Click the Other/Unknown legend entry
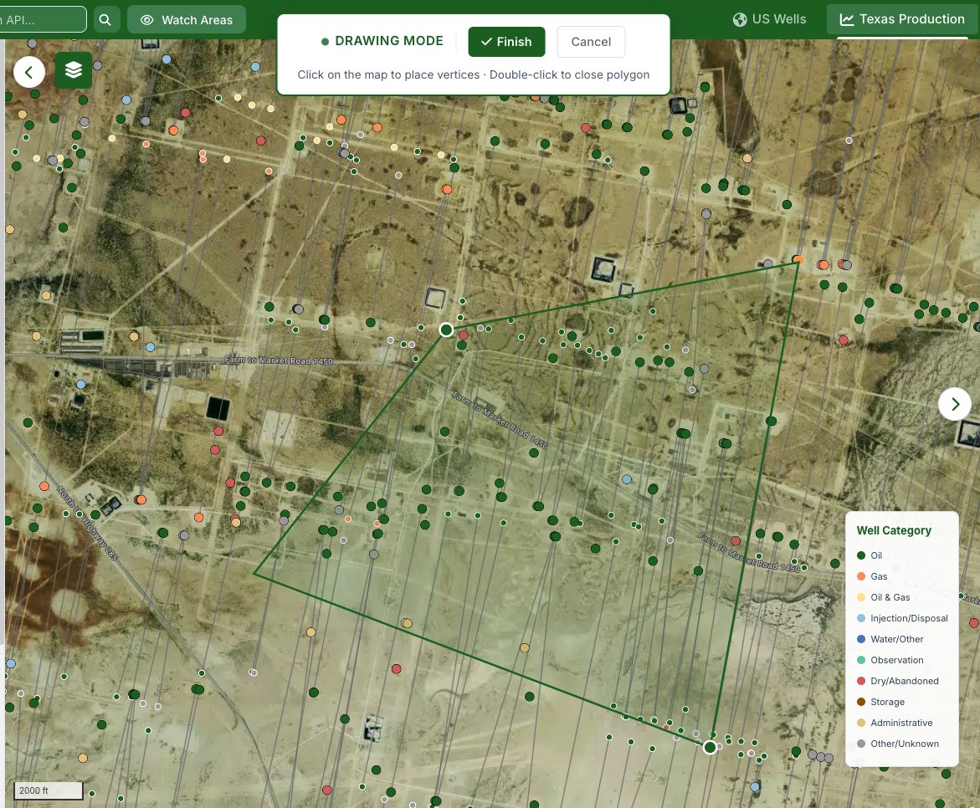The width and height of the screenshot is (980, 808). point(897,744)
